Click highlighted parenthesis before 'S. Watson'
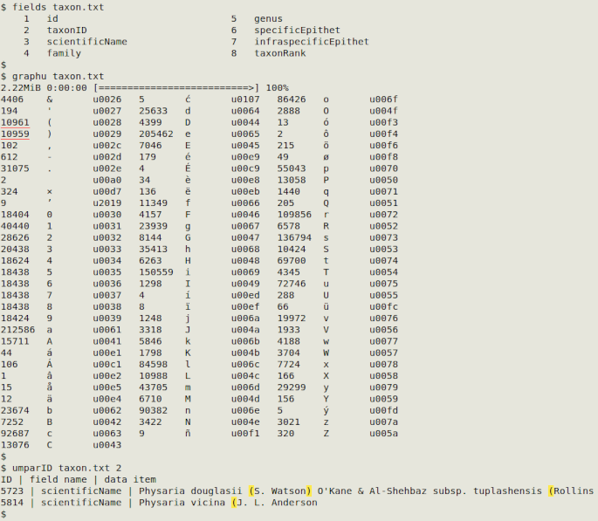 coord(251,490)
